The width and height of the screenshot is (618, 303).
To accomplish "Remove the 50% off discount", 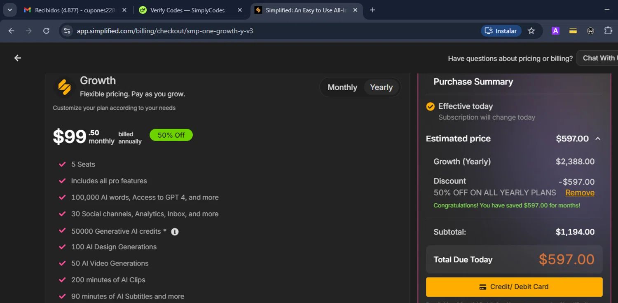I will [580, 193].
